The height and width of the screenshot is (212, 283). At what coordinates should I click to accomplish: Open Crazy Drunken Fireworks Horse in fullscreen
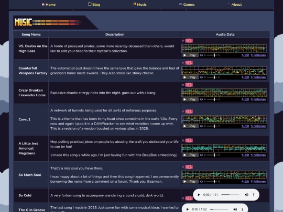coord(258,99)
